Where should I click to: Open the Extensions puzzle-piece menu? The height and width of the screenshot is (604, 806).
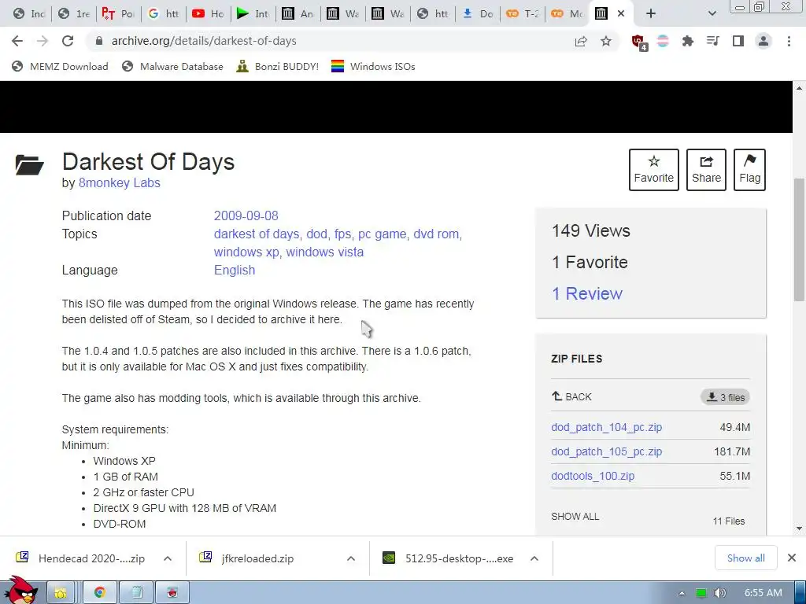point(687,41)
